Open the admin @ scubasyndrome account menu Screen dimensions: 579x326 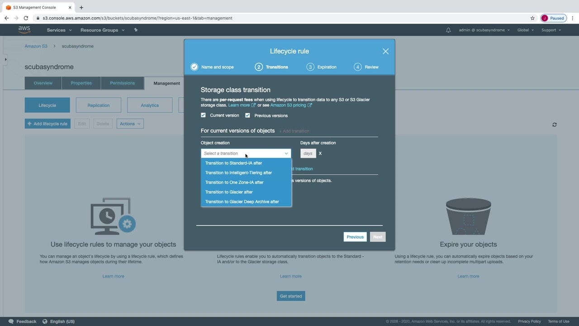tap(484, 30)
